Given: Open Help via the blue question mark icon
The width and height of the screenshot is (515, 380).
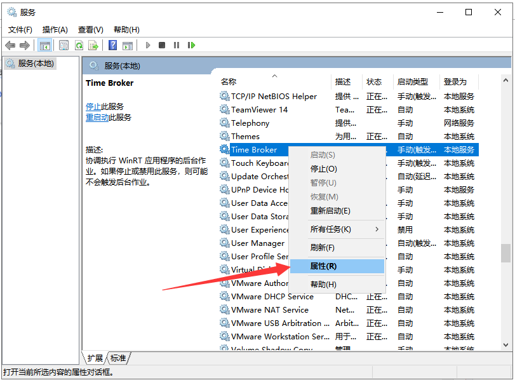Looking at the screenshot, I should 114,44.
